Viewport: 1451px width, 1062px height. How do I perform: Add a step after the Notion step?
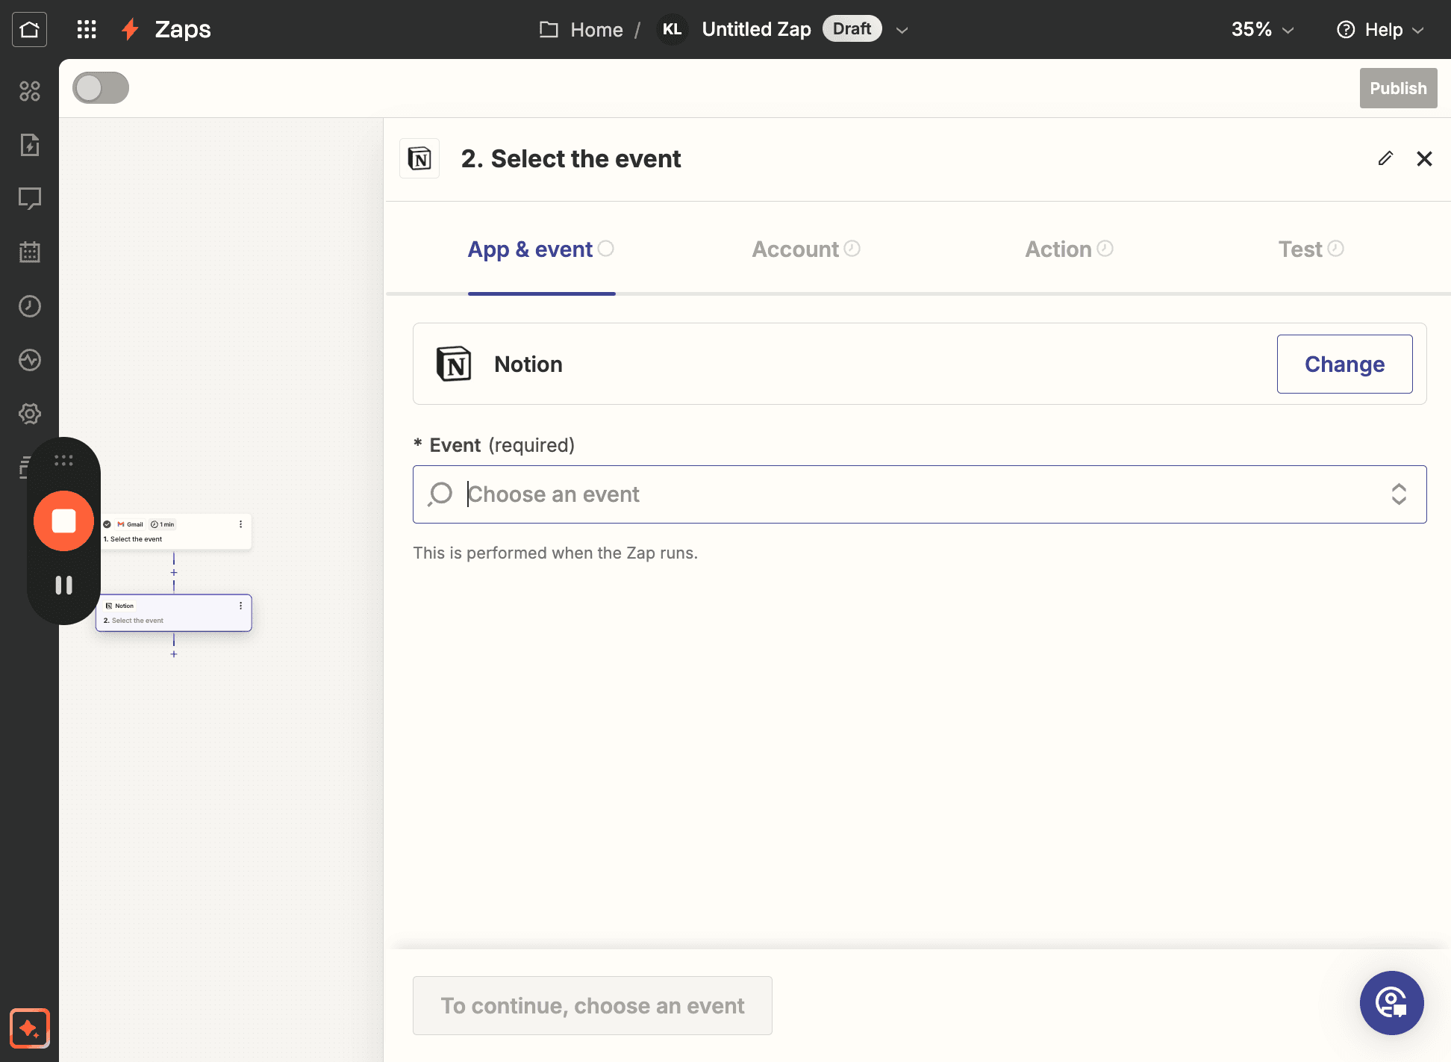(x=174, y=654)
